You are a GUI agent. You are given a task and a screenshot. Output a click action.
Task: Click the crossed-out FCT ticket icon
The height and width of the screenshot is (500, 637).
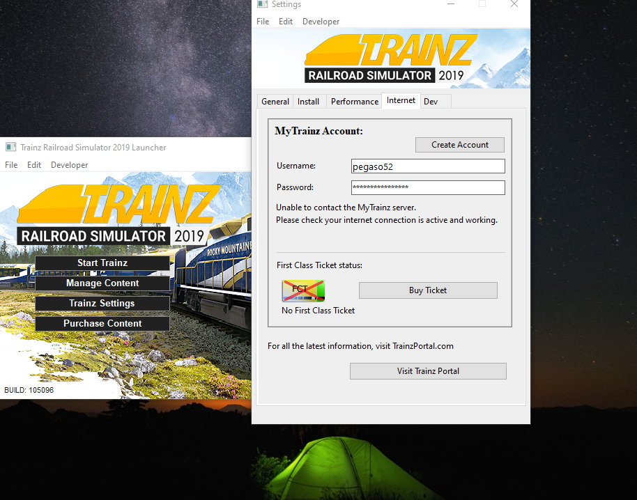click(303, 290)
